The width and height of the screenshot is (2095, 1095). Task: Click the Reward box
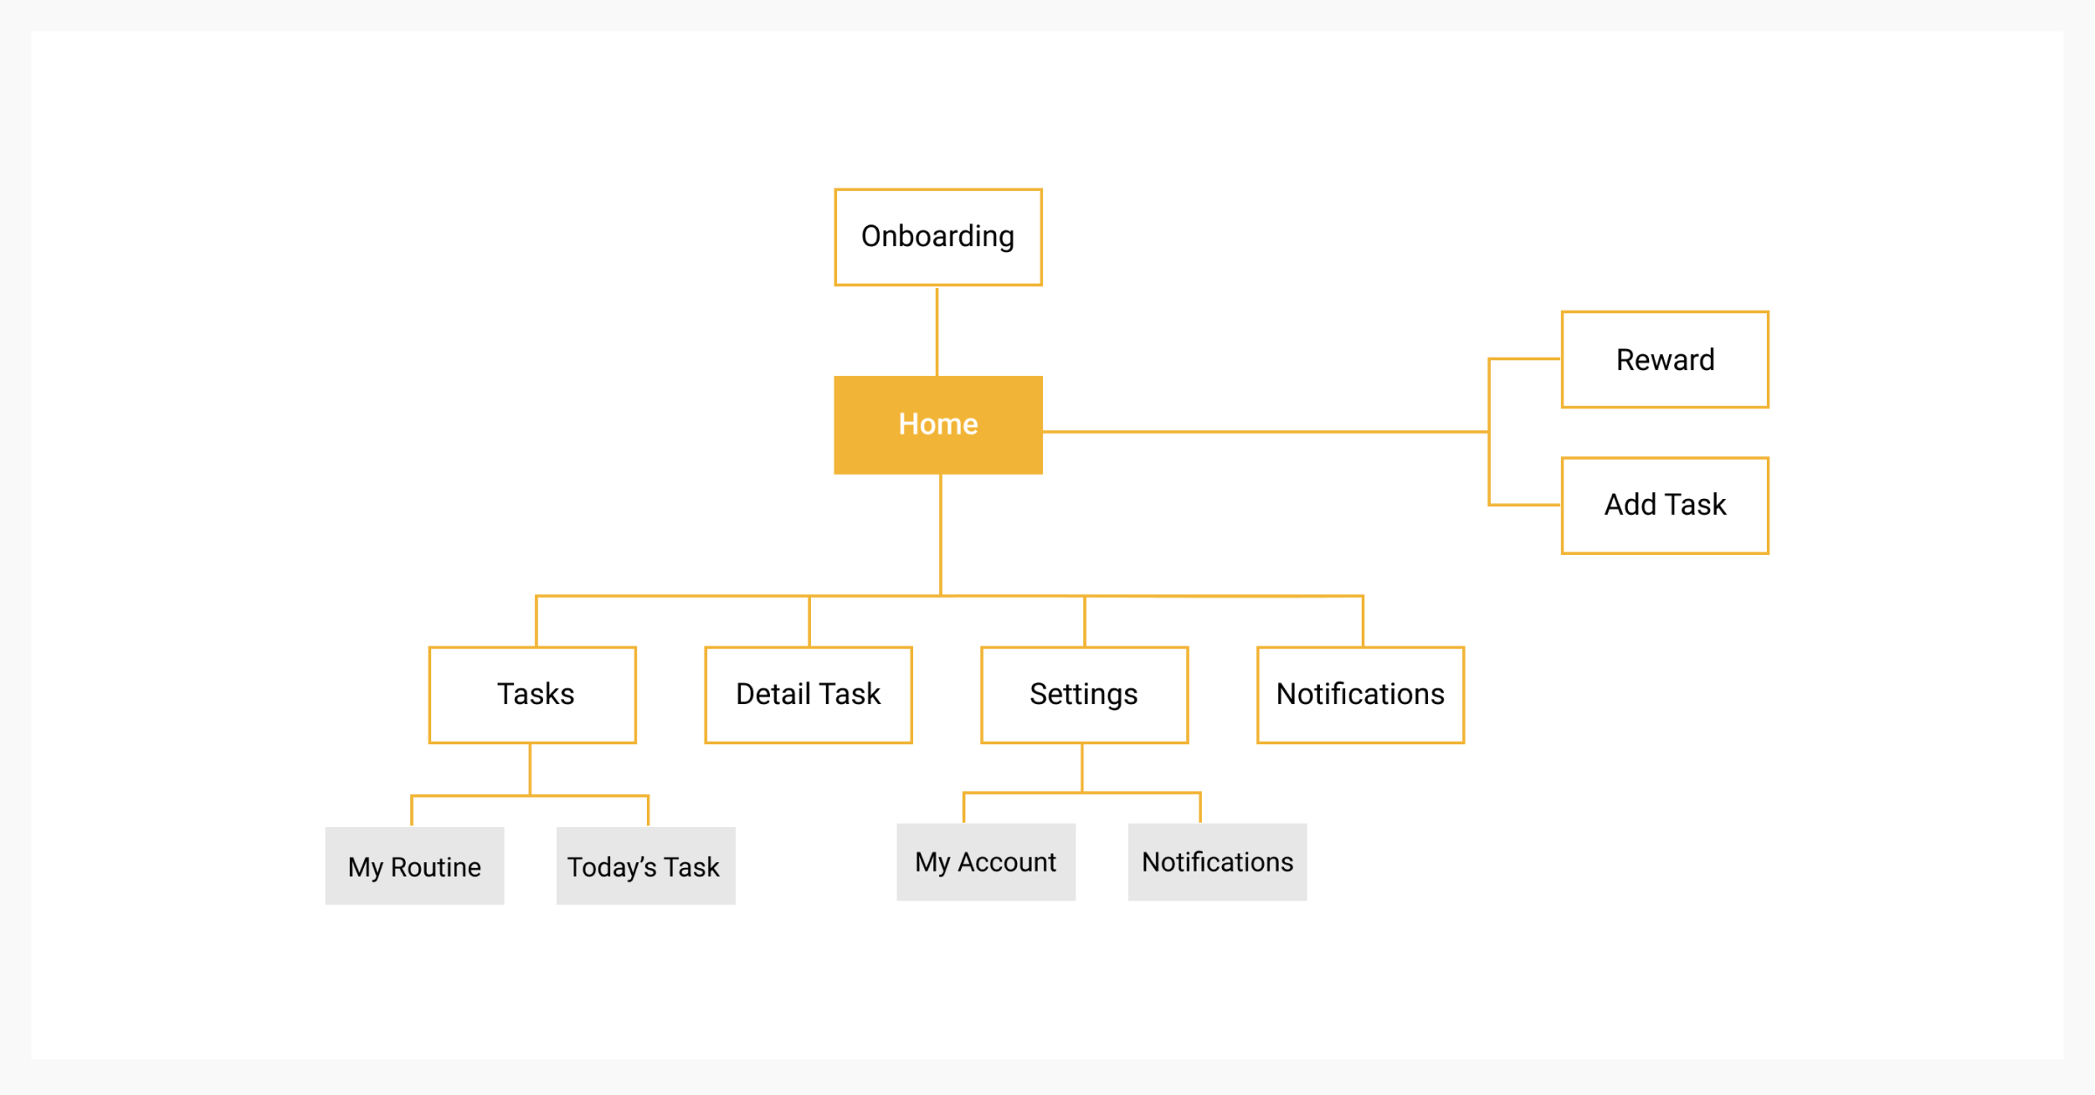(x=1664, y=359)
